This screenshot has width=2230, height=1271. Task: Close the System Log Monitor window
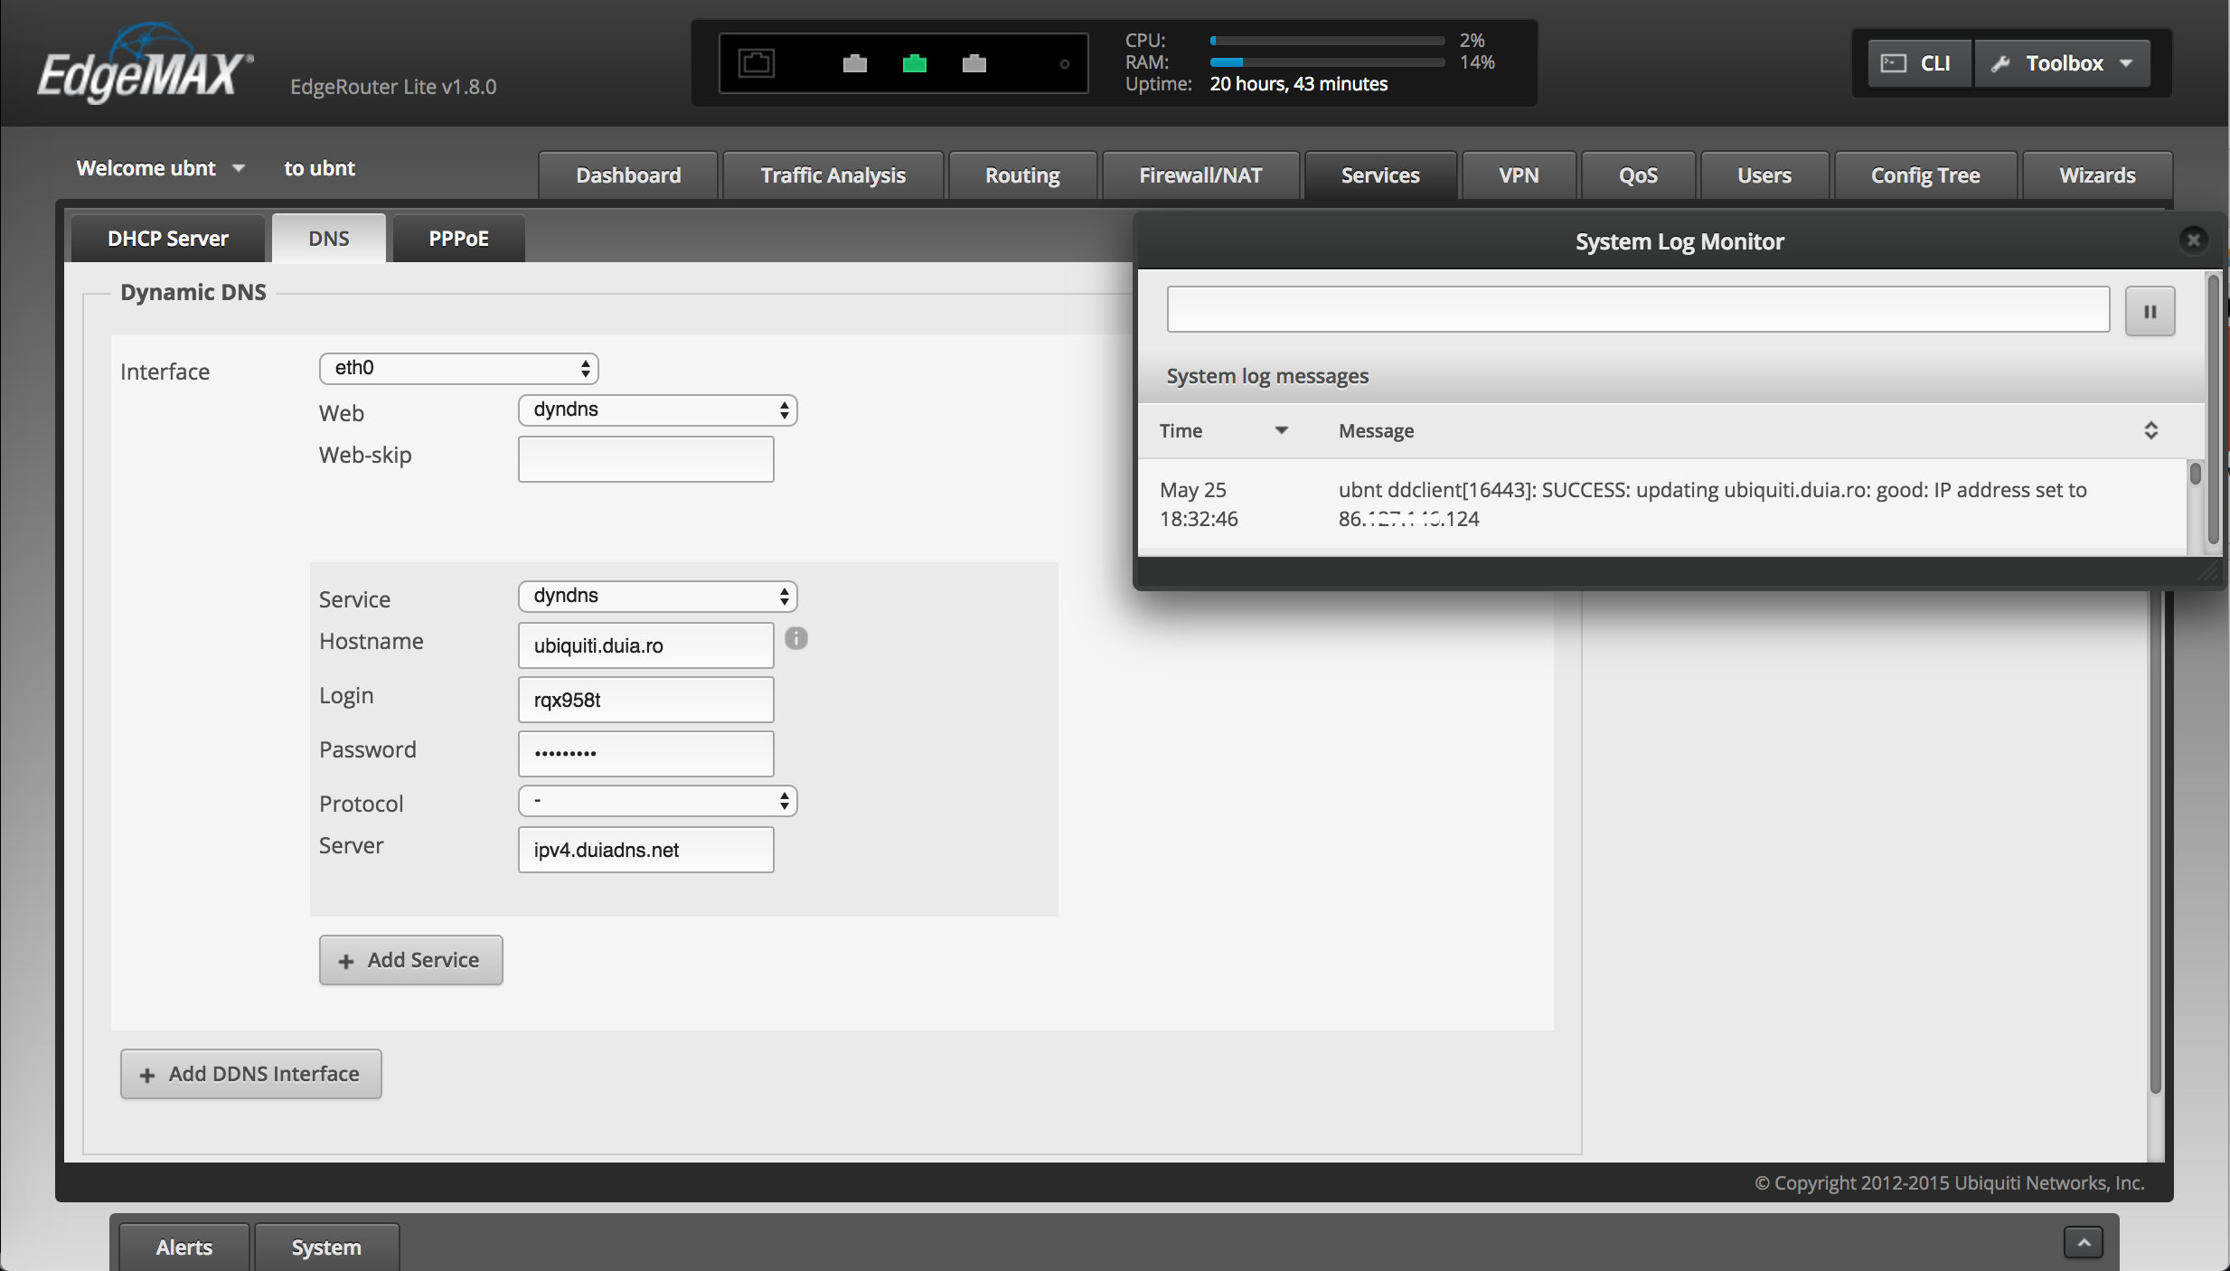(2193, 240)
